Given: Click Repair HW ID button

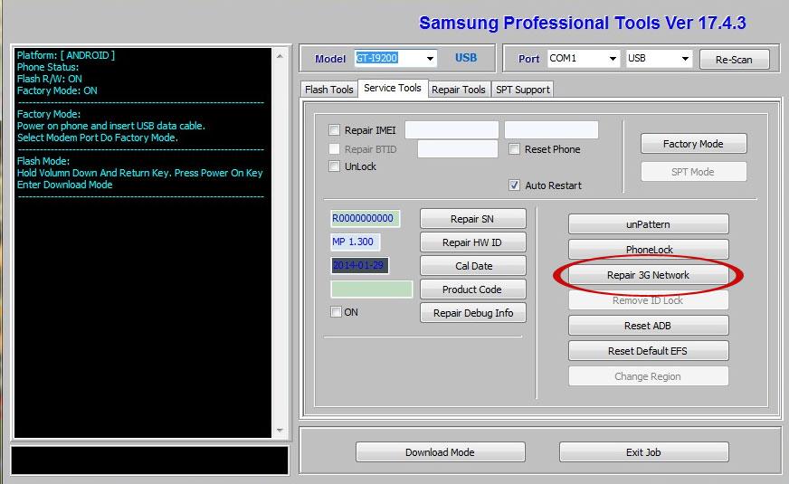Looking at the screenshot, I should (472, 242).
